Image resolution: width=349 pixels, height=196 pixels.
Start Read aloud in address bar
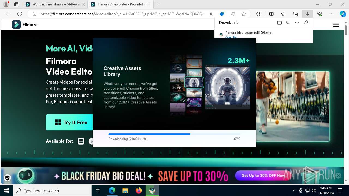[x=233, y=14]
